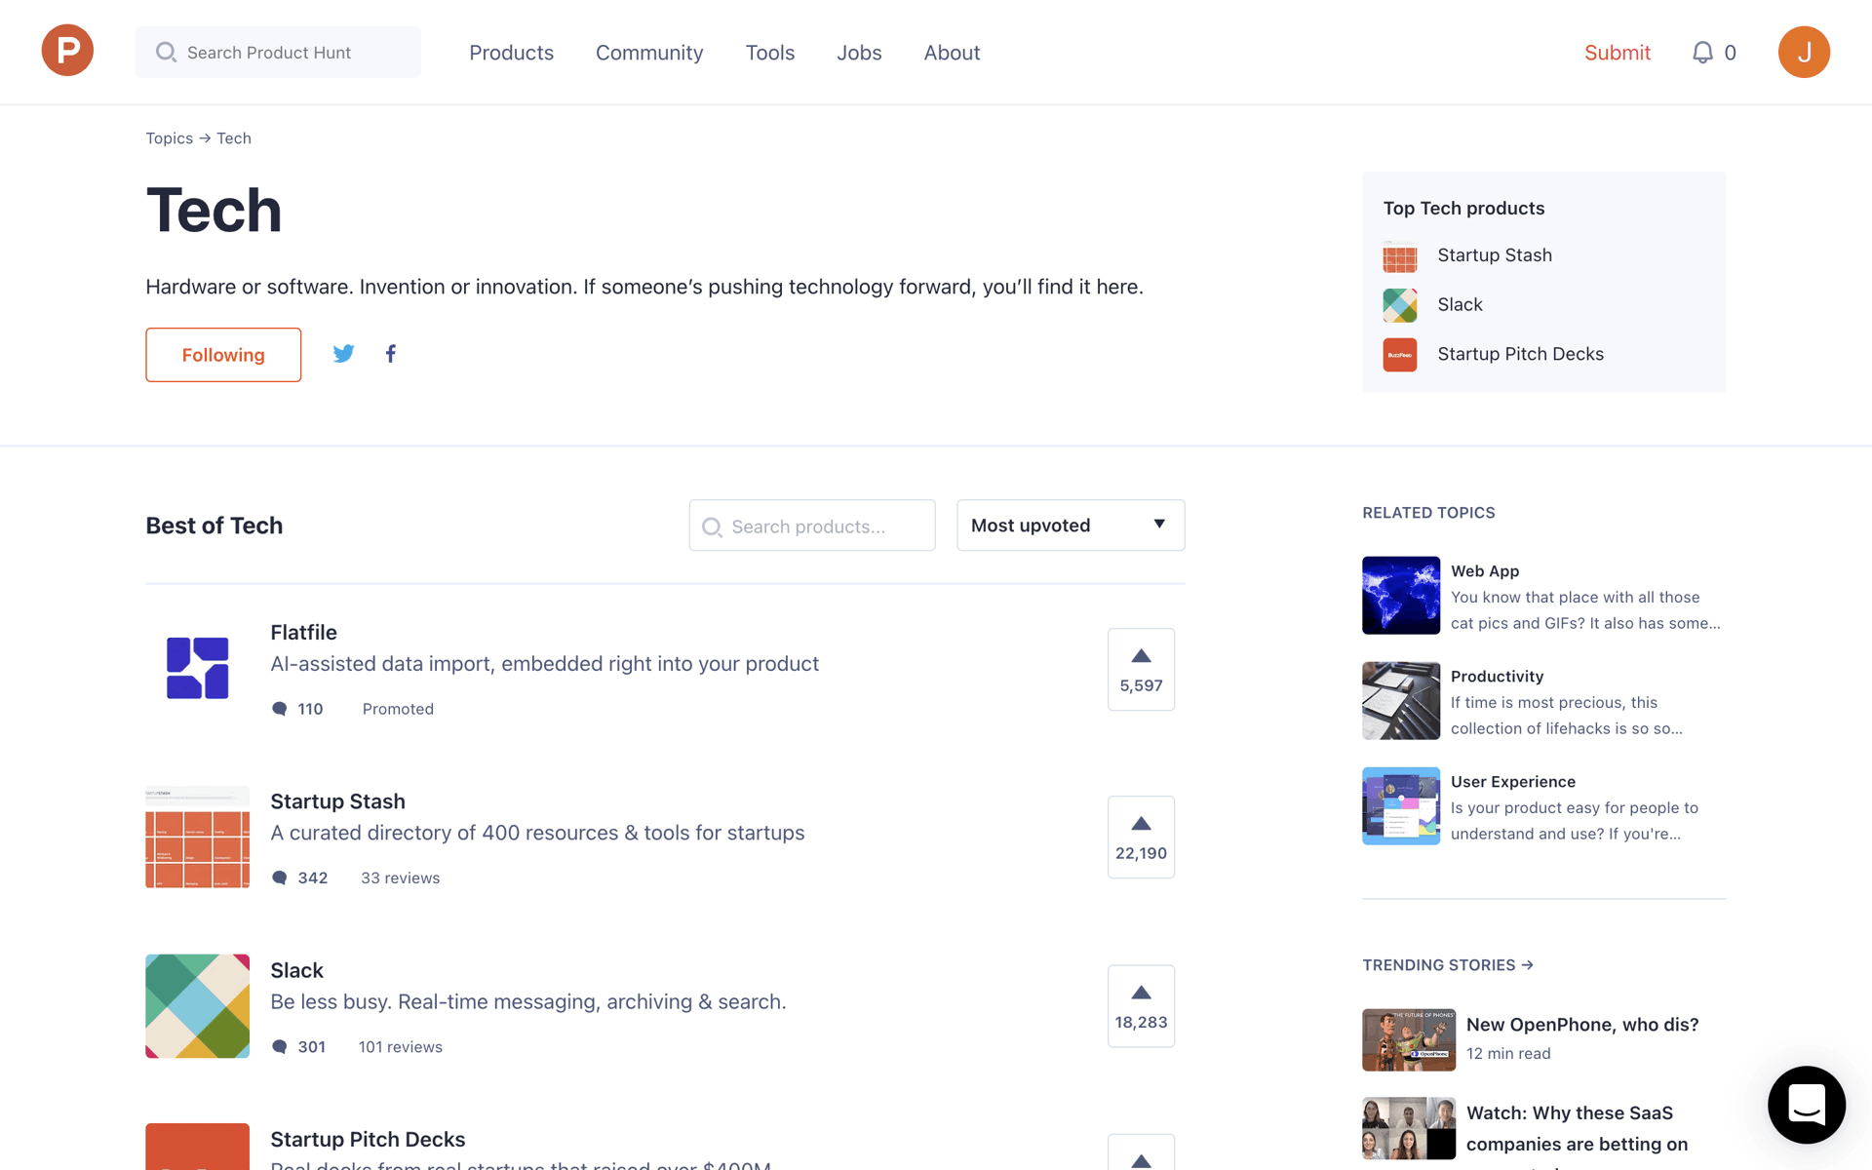Share topic on Facebook
Image resolution: width=1872 pixels, height=1170 pixels.
pyautogui.click(x=391, y=354)
